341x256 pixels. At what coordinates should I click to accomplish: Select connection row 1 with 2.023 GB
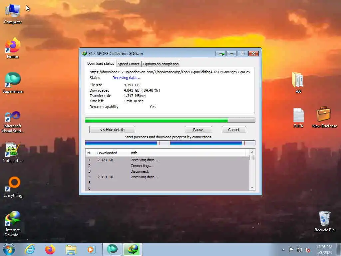167,160
